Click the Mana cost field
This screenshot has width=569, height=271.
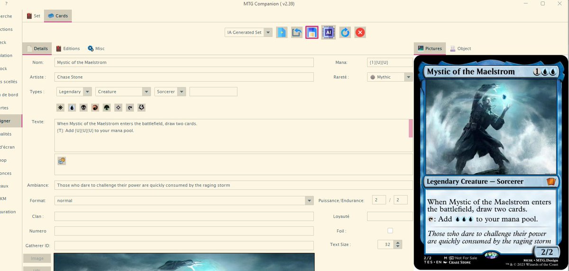pyautogui.click(x=390, y=62)
